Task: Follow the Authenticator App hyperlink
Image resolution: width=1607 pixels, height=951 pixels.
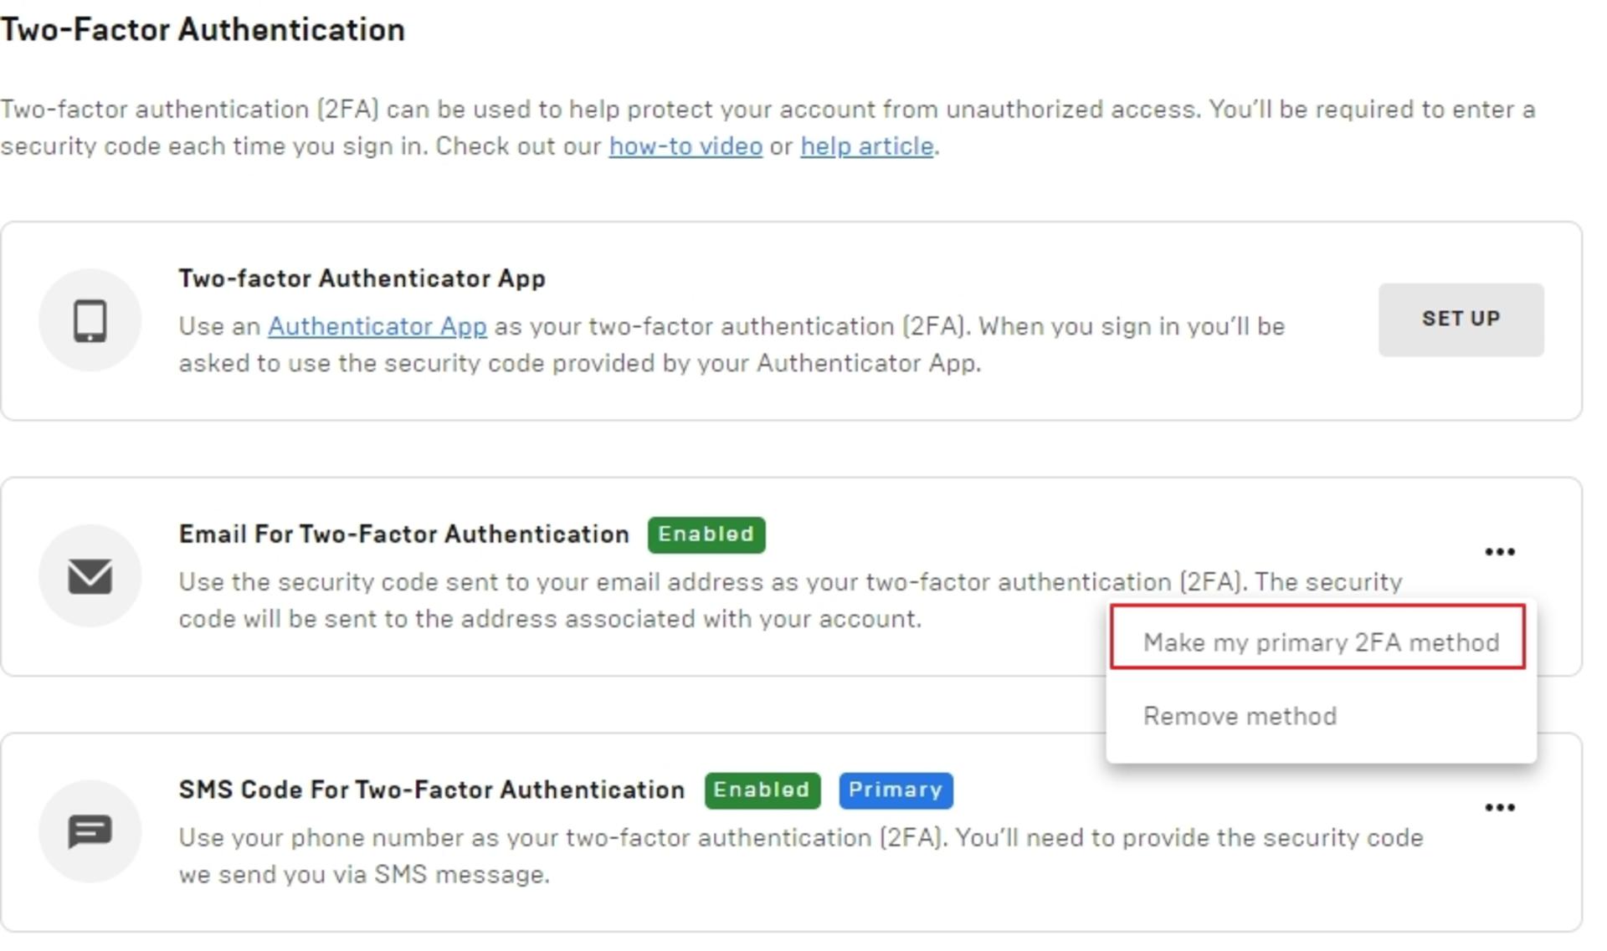Action: click(377, 326)
